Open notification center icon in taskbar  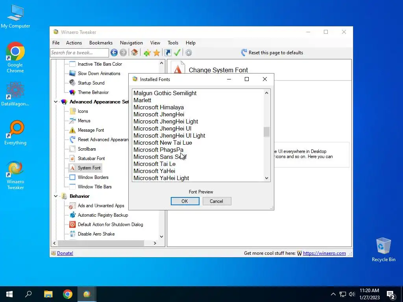(x=391, y=295)
